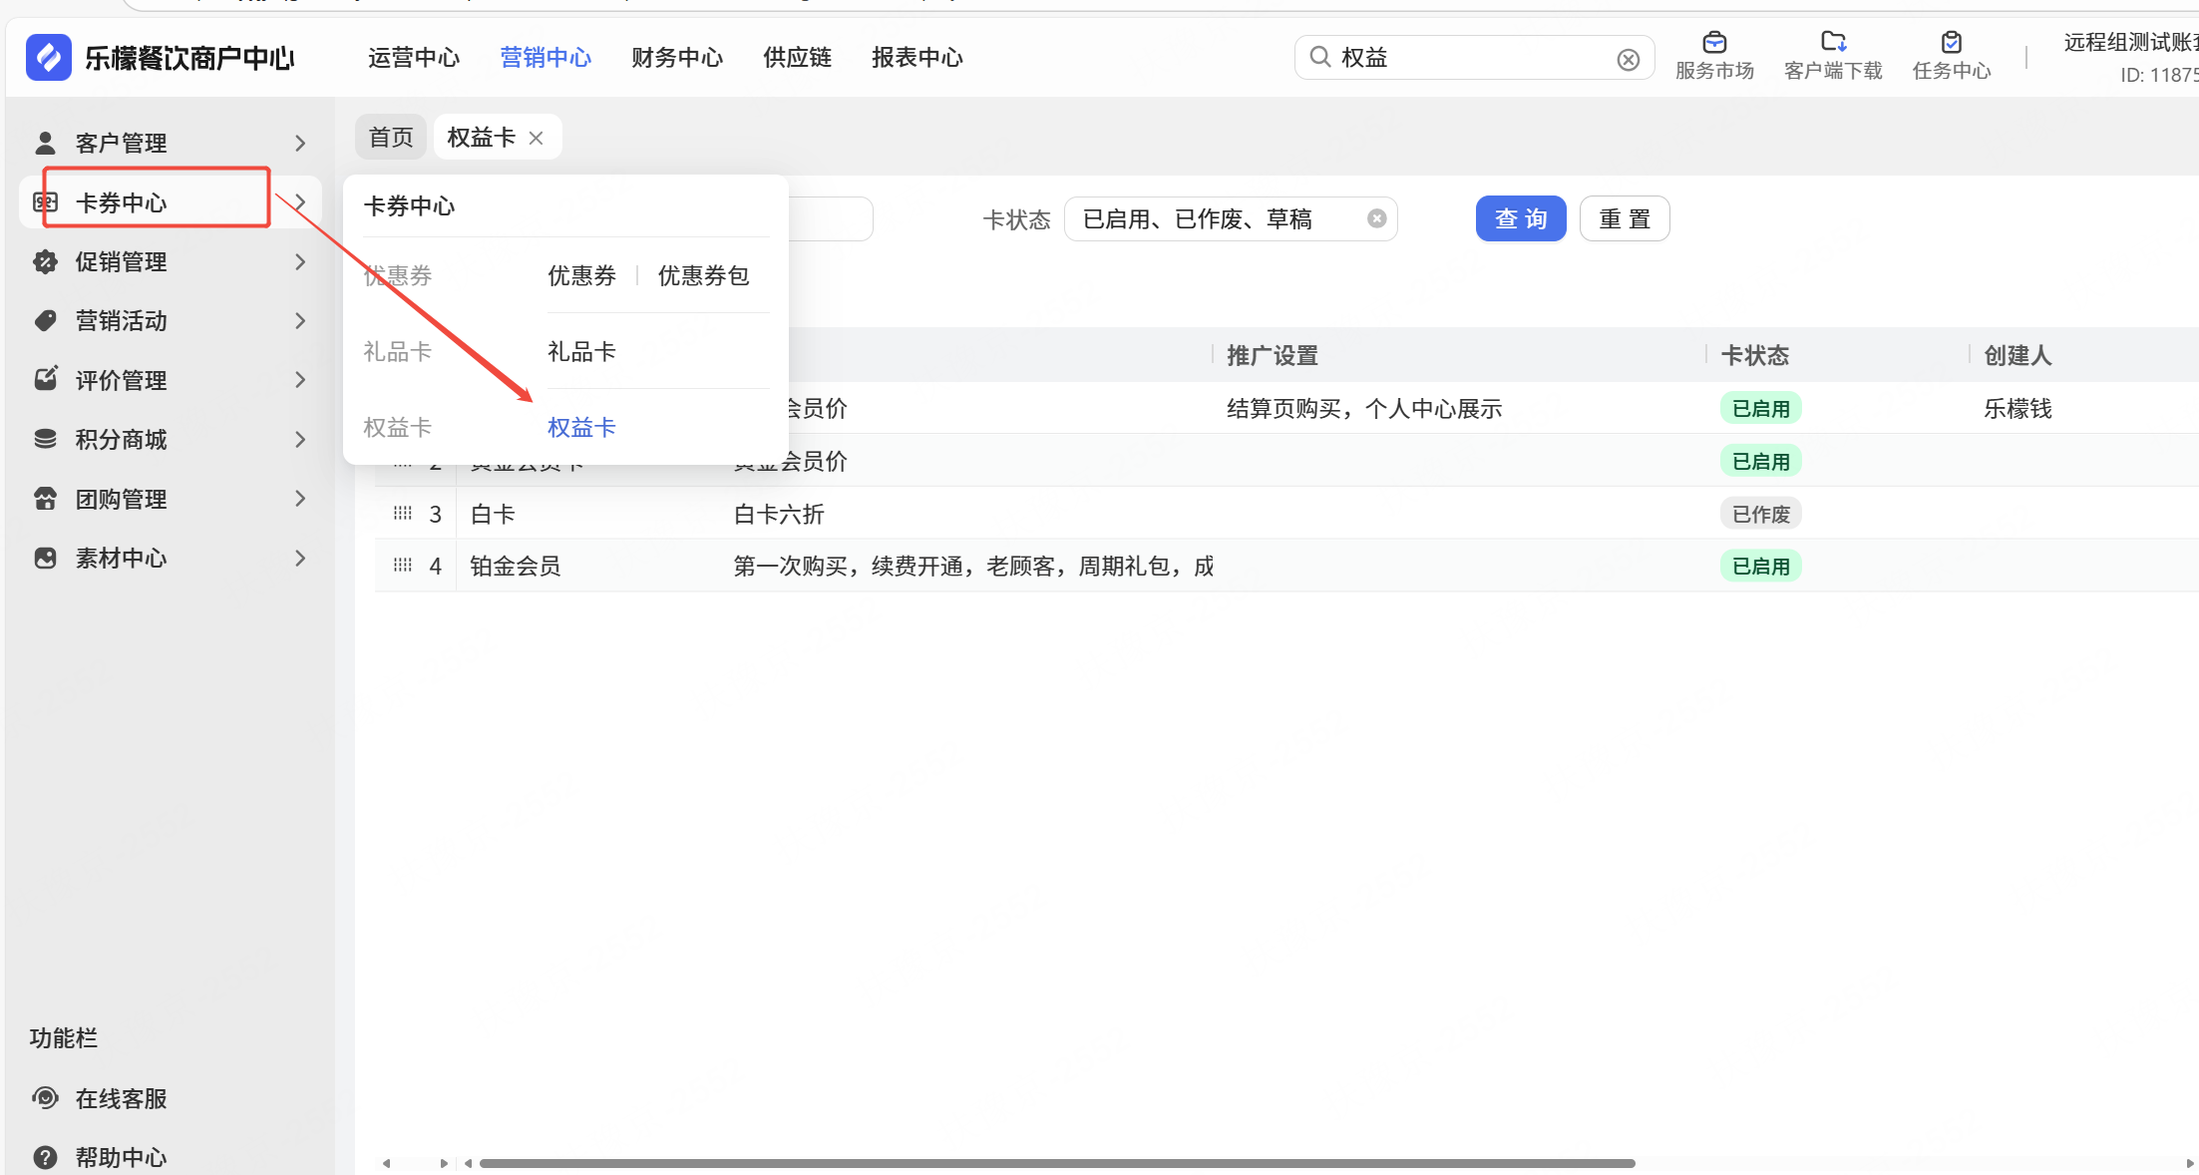The image size is (2199, 1175).
Task: Close the 权益卡 tab
Action: pos(537,138)
